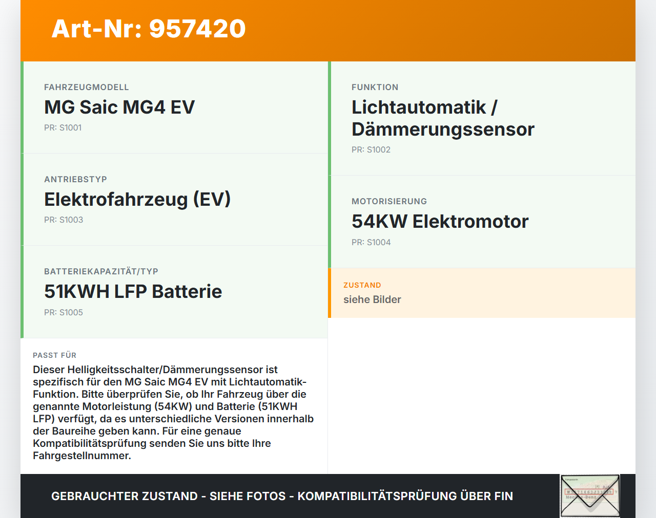Select the Lichtautomatik / Dämmerungssensor function title
656x518 pixels.
pyautogui.click(x=443, y=118)
